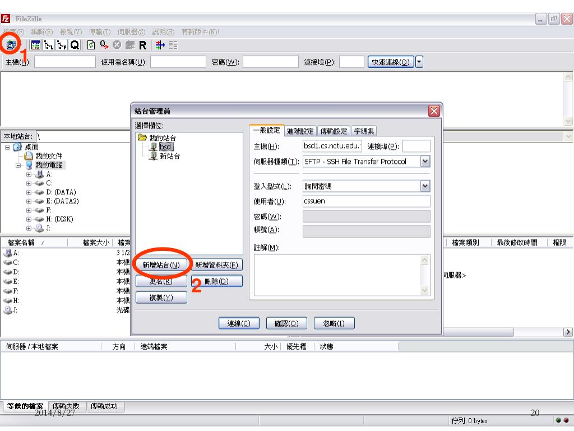
Task: Switch to 傳輸失敗 queue tab
Action: [66, 406]
